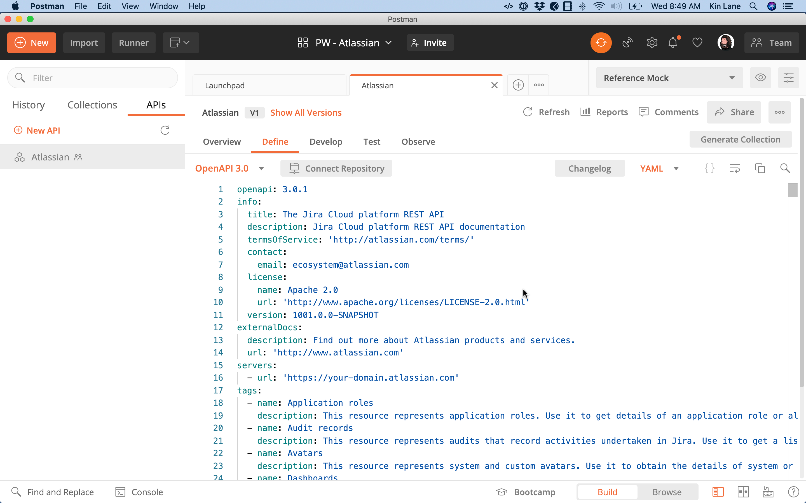Screen dimensions: 806x503
Task: Open the help question mark icon
Action: [x=793, y=492]
